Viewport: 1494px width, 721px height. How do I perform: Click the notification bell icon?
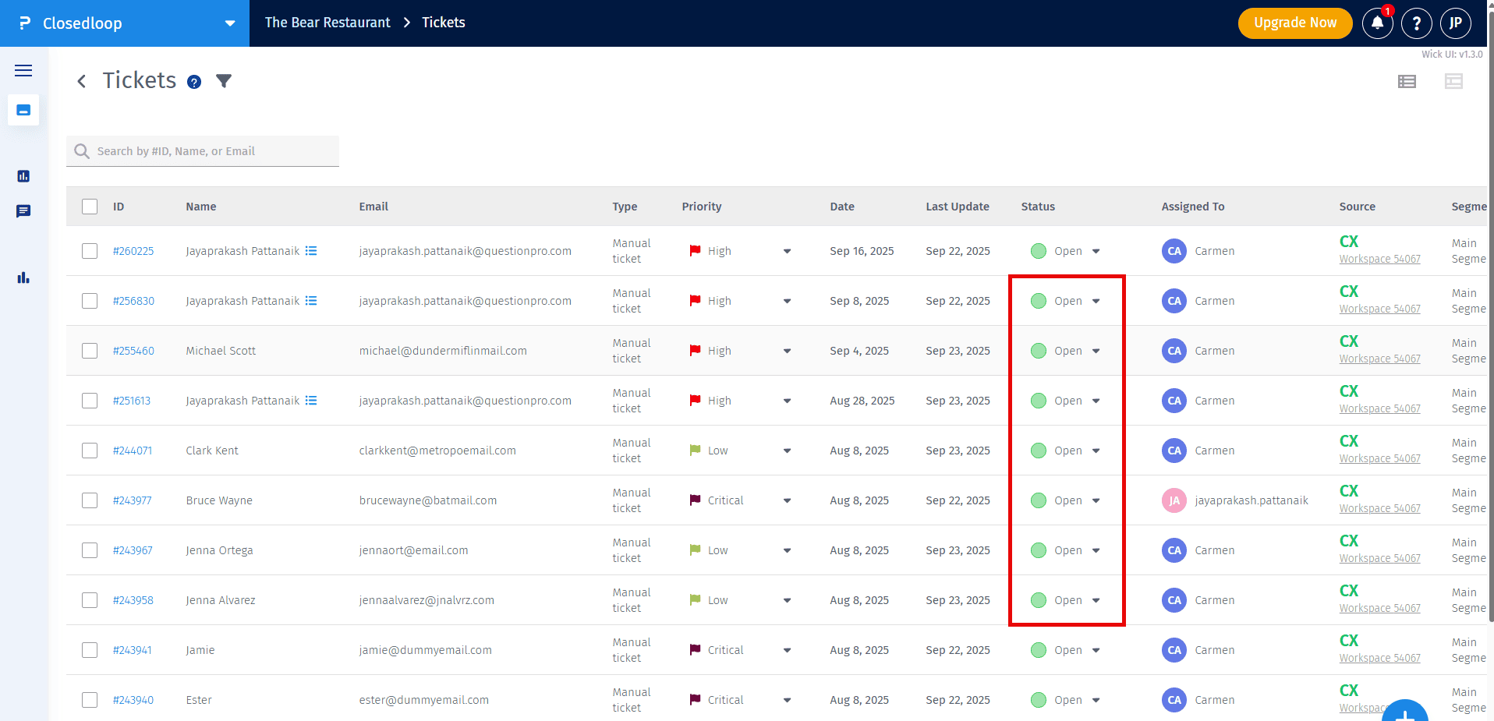pyautogui.click(x=1377, y=23)
